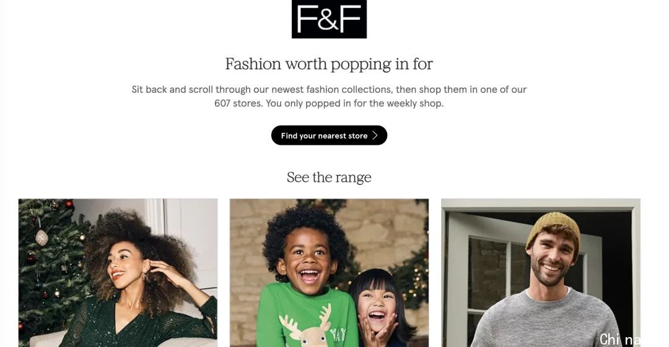This screenshot has width=669, height=347.
Task: Open the kids photo with green reindeer jumper
Action: tap(329, 273)
